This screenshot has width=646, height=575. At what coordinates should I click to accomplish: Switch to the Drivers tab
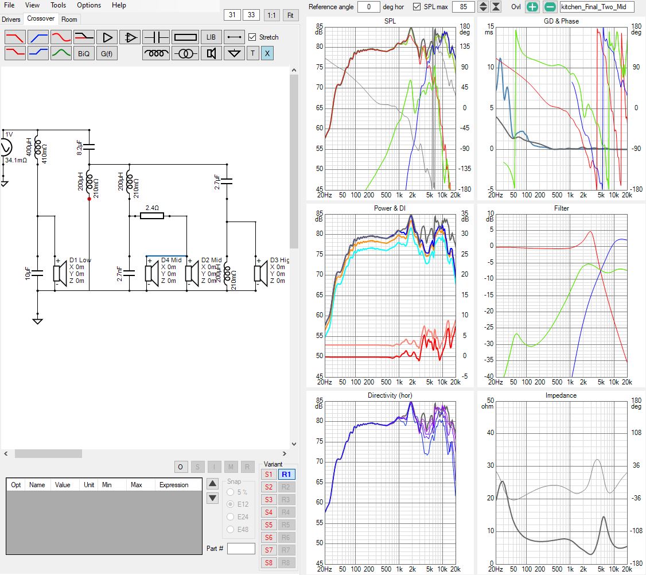point(11,20)
